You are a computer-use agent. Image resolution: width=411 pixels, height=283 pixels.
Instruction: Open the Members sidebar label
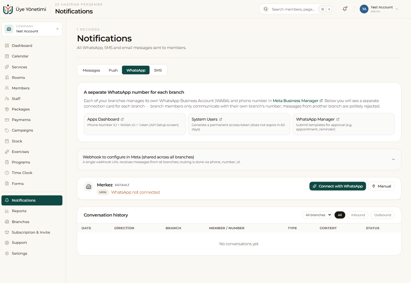[21, 88]
